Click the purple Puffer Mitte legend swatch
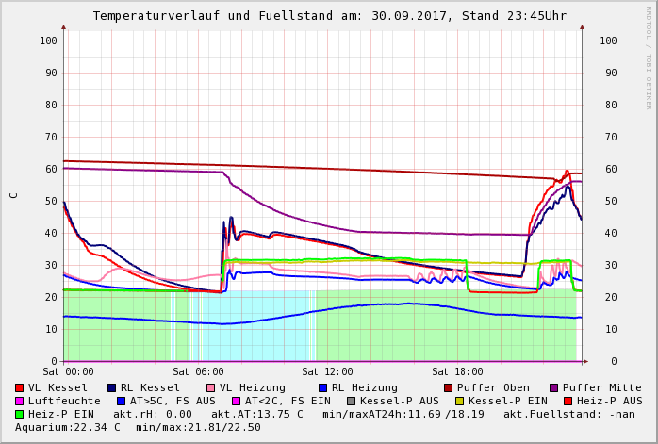The width and height of the screenshot is (658, 444). coord(554,387)
